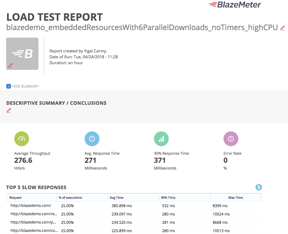Screen dimensions: 288x234
Task: Click the 10513 ms max time cell
Action: (221, 231)
